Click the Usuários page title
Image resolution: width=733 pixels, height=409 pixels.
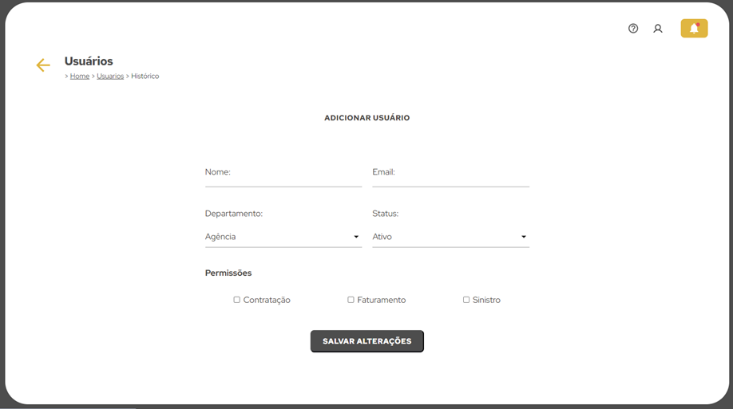pyautogui.click(x=89, y=61)
